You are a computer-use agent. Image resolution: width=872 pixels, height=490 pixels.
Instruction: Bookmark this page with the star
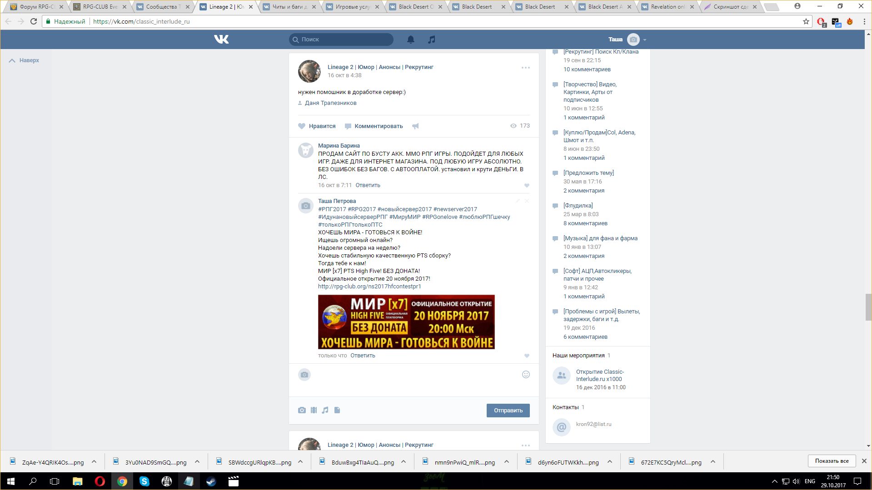coord(806,21)
